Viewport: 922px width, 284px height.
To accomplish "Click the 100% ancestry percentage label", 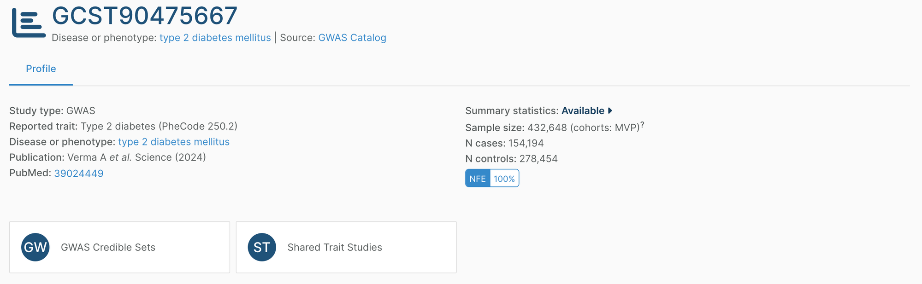I will tap(504, 179).
